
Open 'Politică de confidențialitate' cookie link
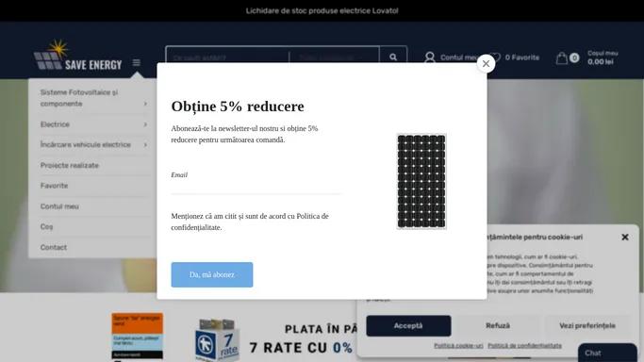(x=524, y=346)
